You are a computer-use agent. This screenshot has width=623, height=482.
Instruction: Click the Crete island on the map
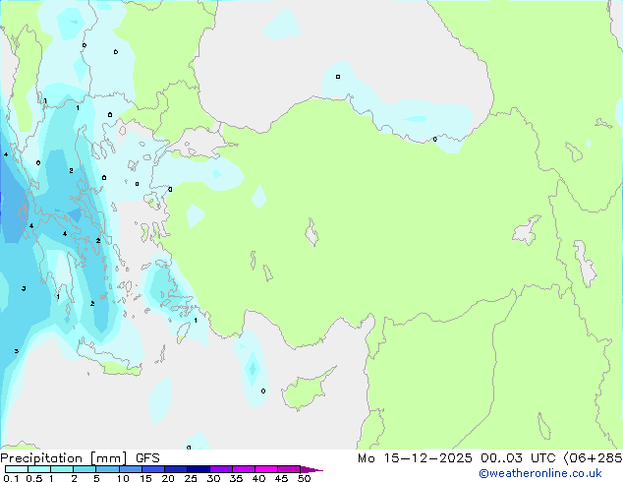tap(109, 359)
